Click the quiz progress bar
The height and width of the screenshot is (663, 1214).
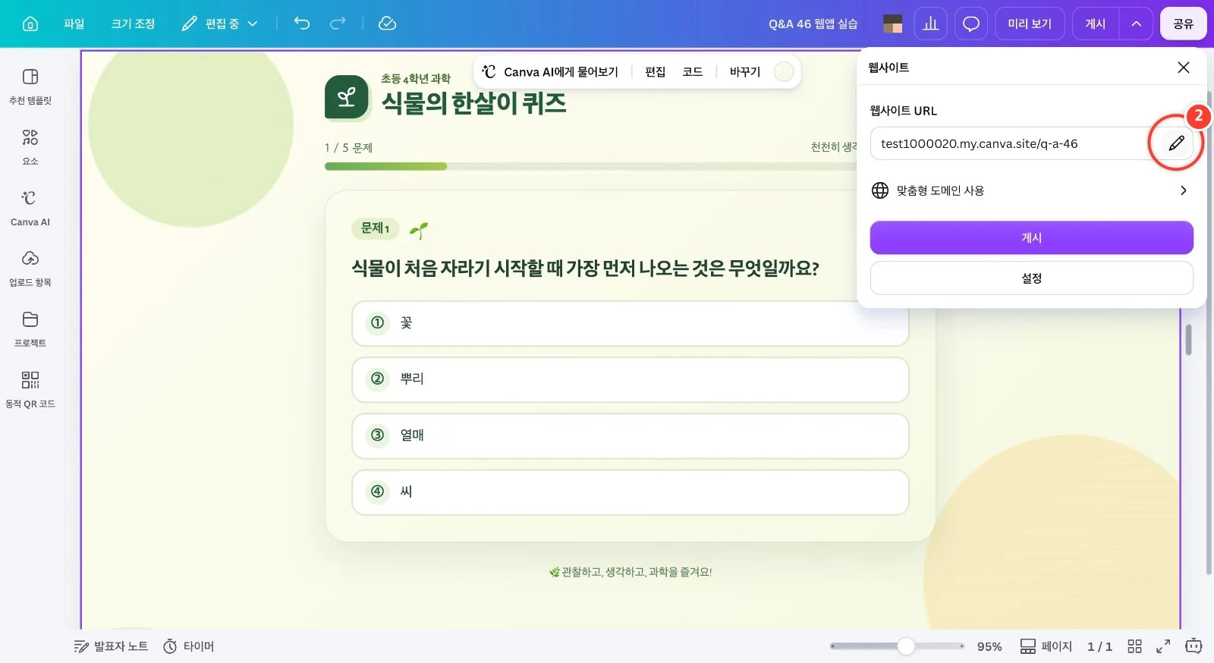coord(590,166)
